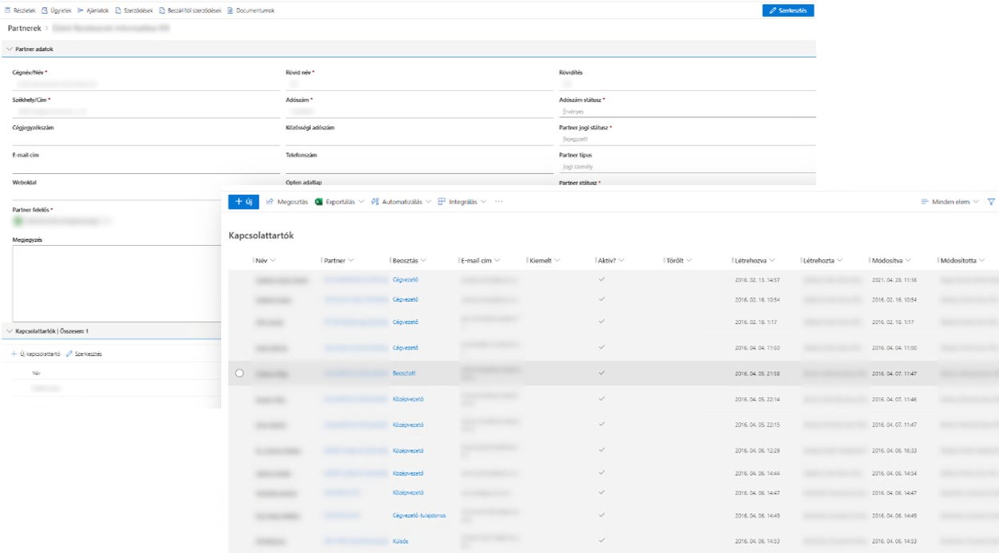Click Megosztás in the list toolbar
The image size is (999, 553).
tap(287, 202)
